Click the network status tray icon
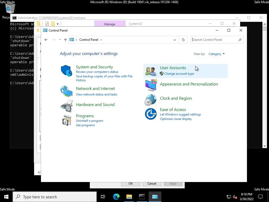 point(229,197)
